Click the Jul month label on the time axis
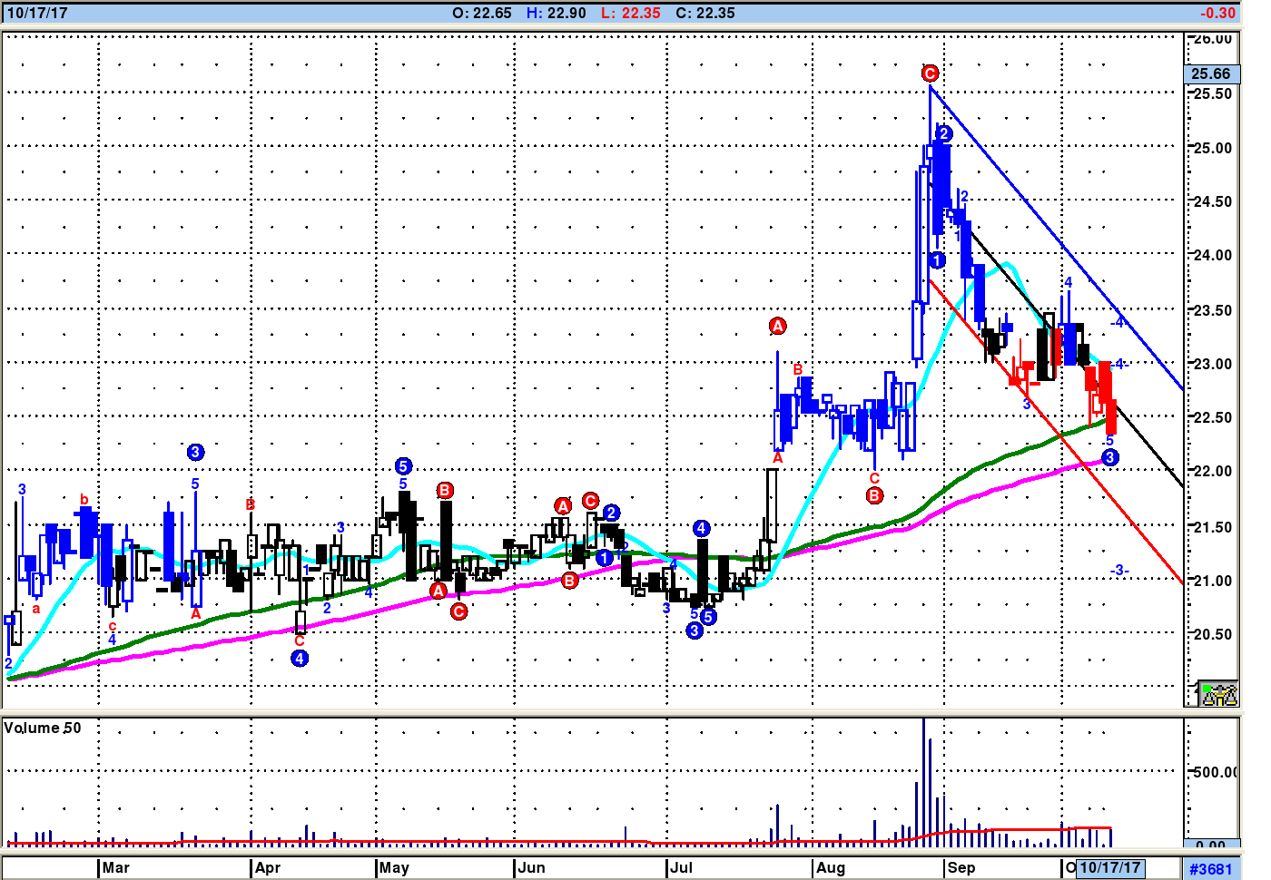Image resolution: width=1271 pixels, height=880 pixels. (681, 868)
